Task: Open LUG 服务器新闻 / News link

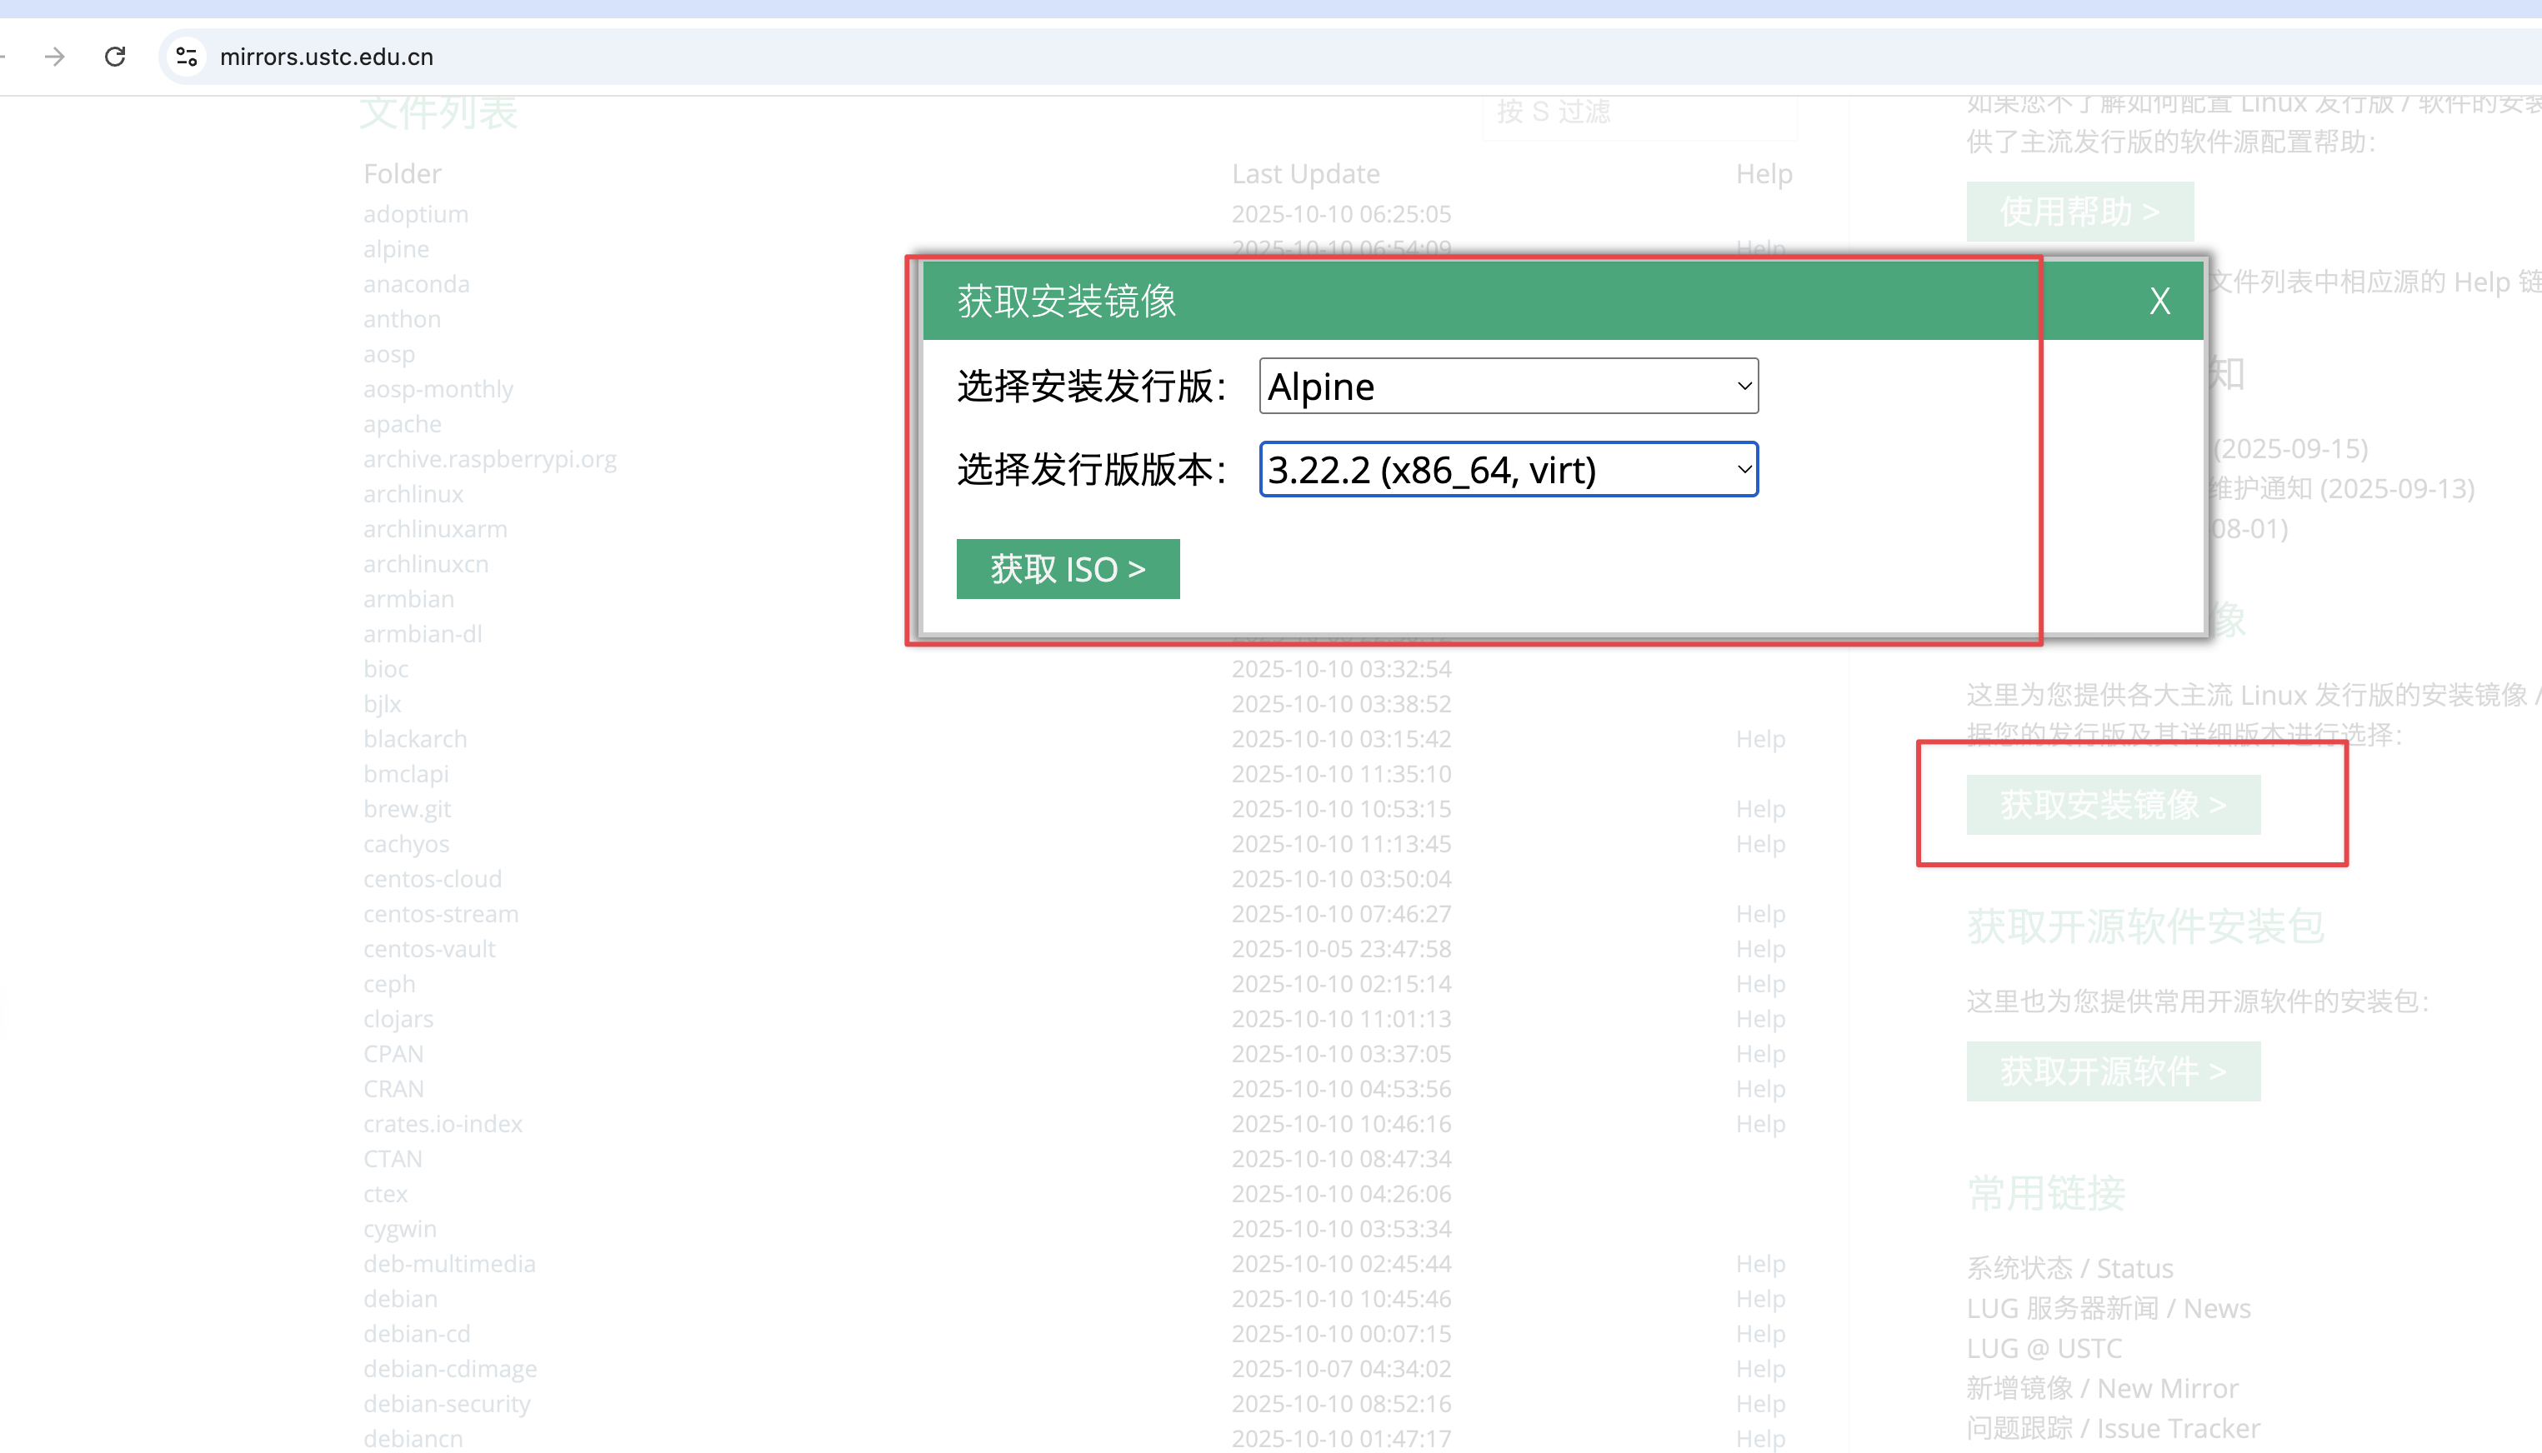Action: point(2108,1308)
